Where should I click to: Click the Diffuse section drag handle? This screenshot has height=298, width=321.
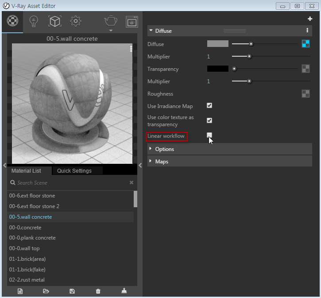pos(235,31)
